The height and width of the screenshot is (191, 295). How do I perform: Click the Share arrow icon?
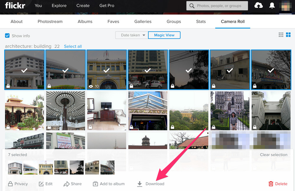(x=66, y=184)
